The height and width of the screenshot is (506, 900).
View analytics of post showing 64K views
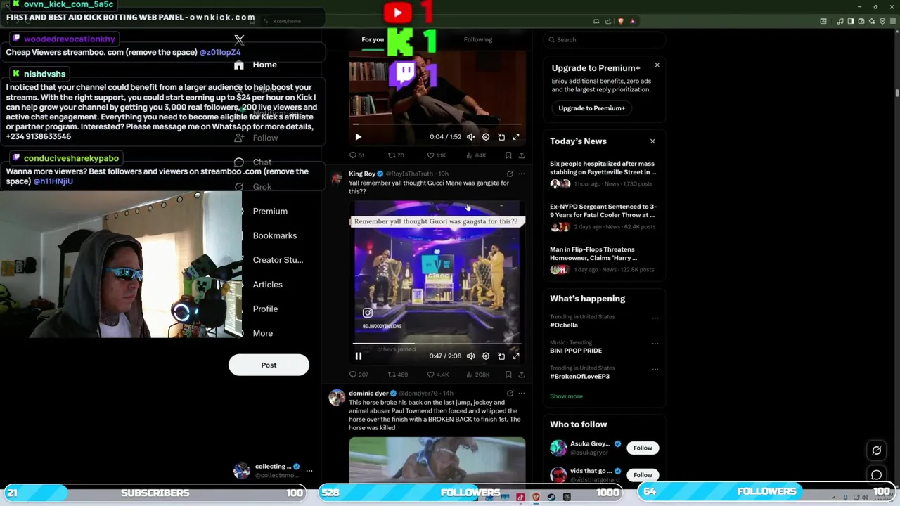pos(476,155)
